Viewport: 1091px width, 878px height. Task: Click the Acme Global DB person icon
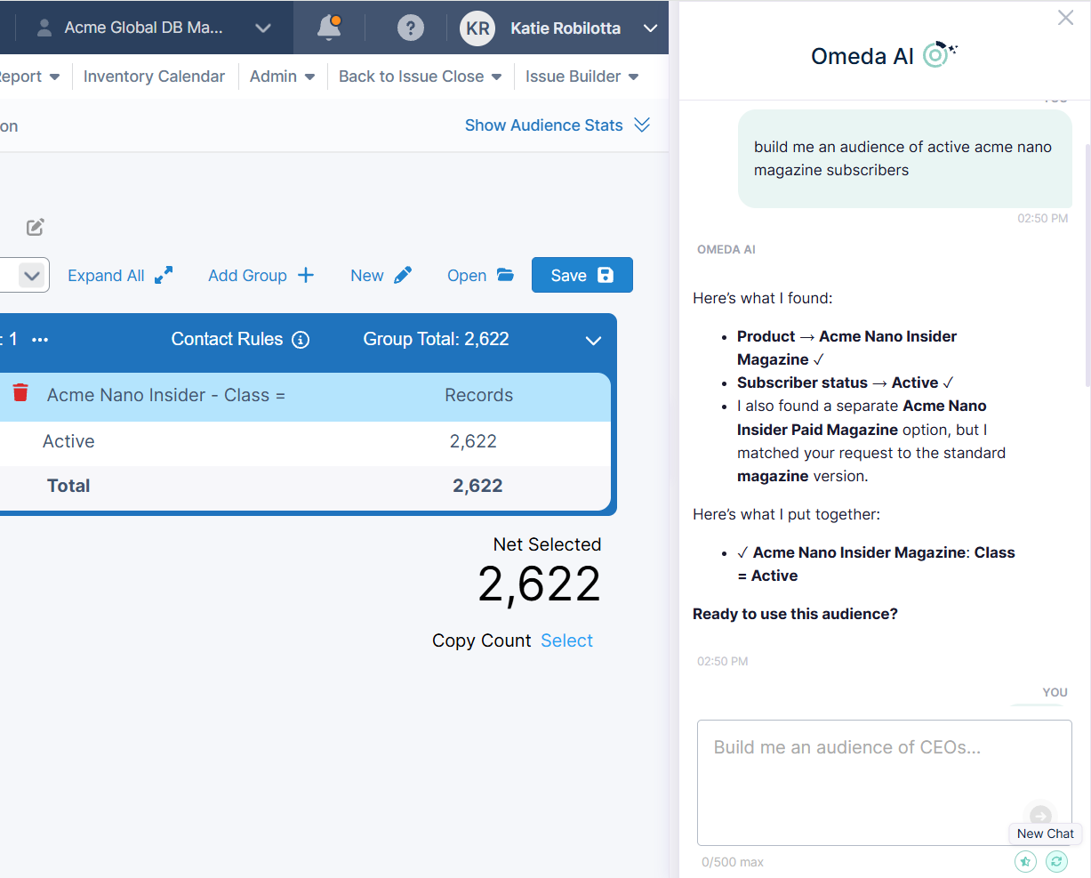[44, 28]
